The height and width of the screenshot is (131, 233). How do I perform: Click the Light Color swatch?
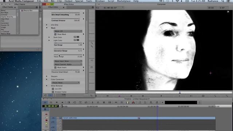[x=78, y=40]
